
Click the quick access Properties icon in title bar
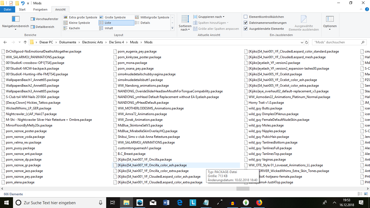click(11, 3)
